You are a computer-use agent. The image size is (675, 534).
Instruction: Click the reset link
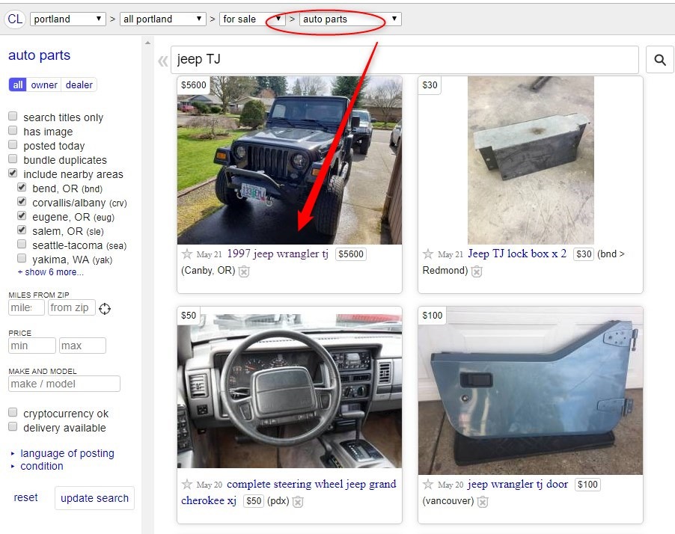(25, 497)
